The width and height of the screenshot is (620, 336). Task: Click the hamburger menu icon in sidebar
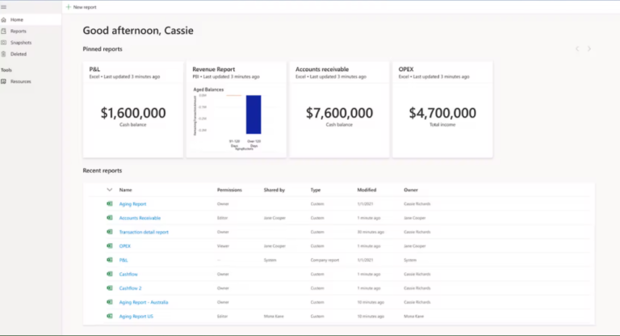click(4, 6)
